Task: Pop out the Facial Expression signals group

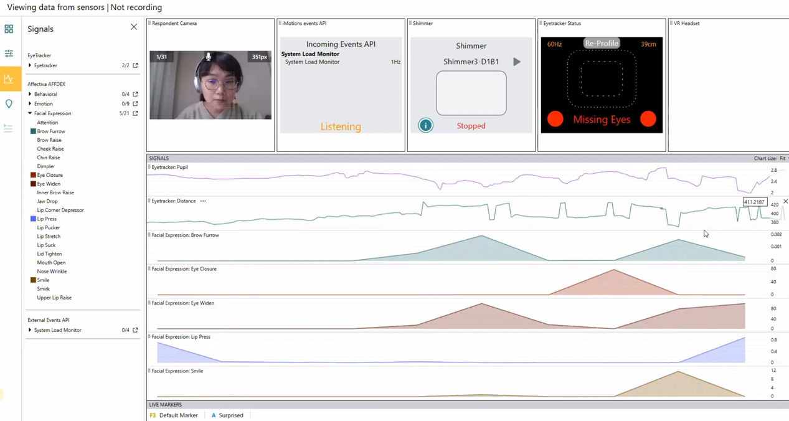Action: (135, 113)
